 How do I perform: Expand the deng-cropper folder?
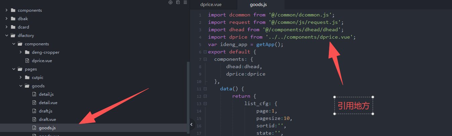(x=20, y=52)
